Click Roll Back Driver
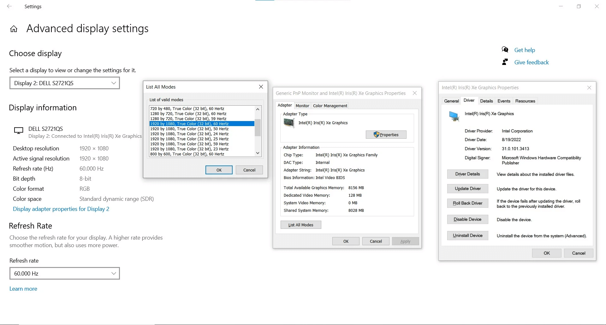This screenshot has width=606, height=325. point(468,203)
